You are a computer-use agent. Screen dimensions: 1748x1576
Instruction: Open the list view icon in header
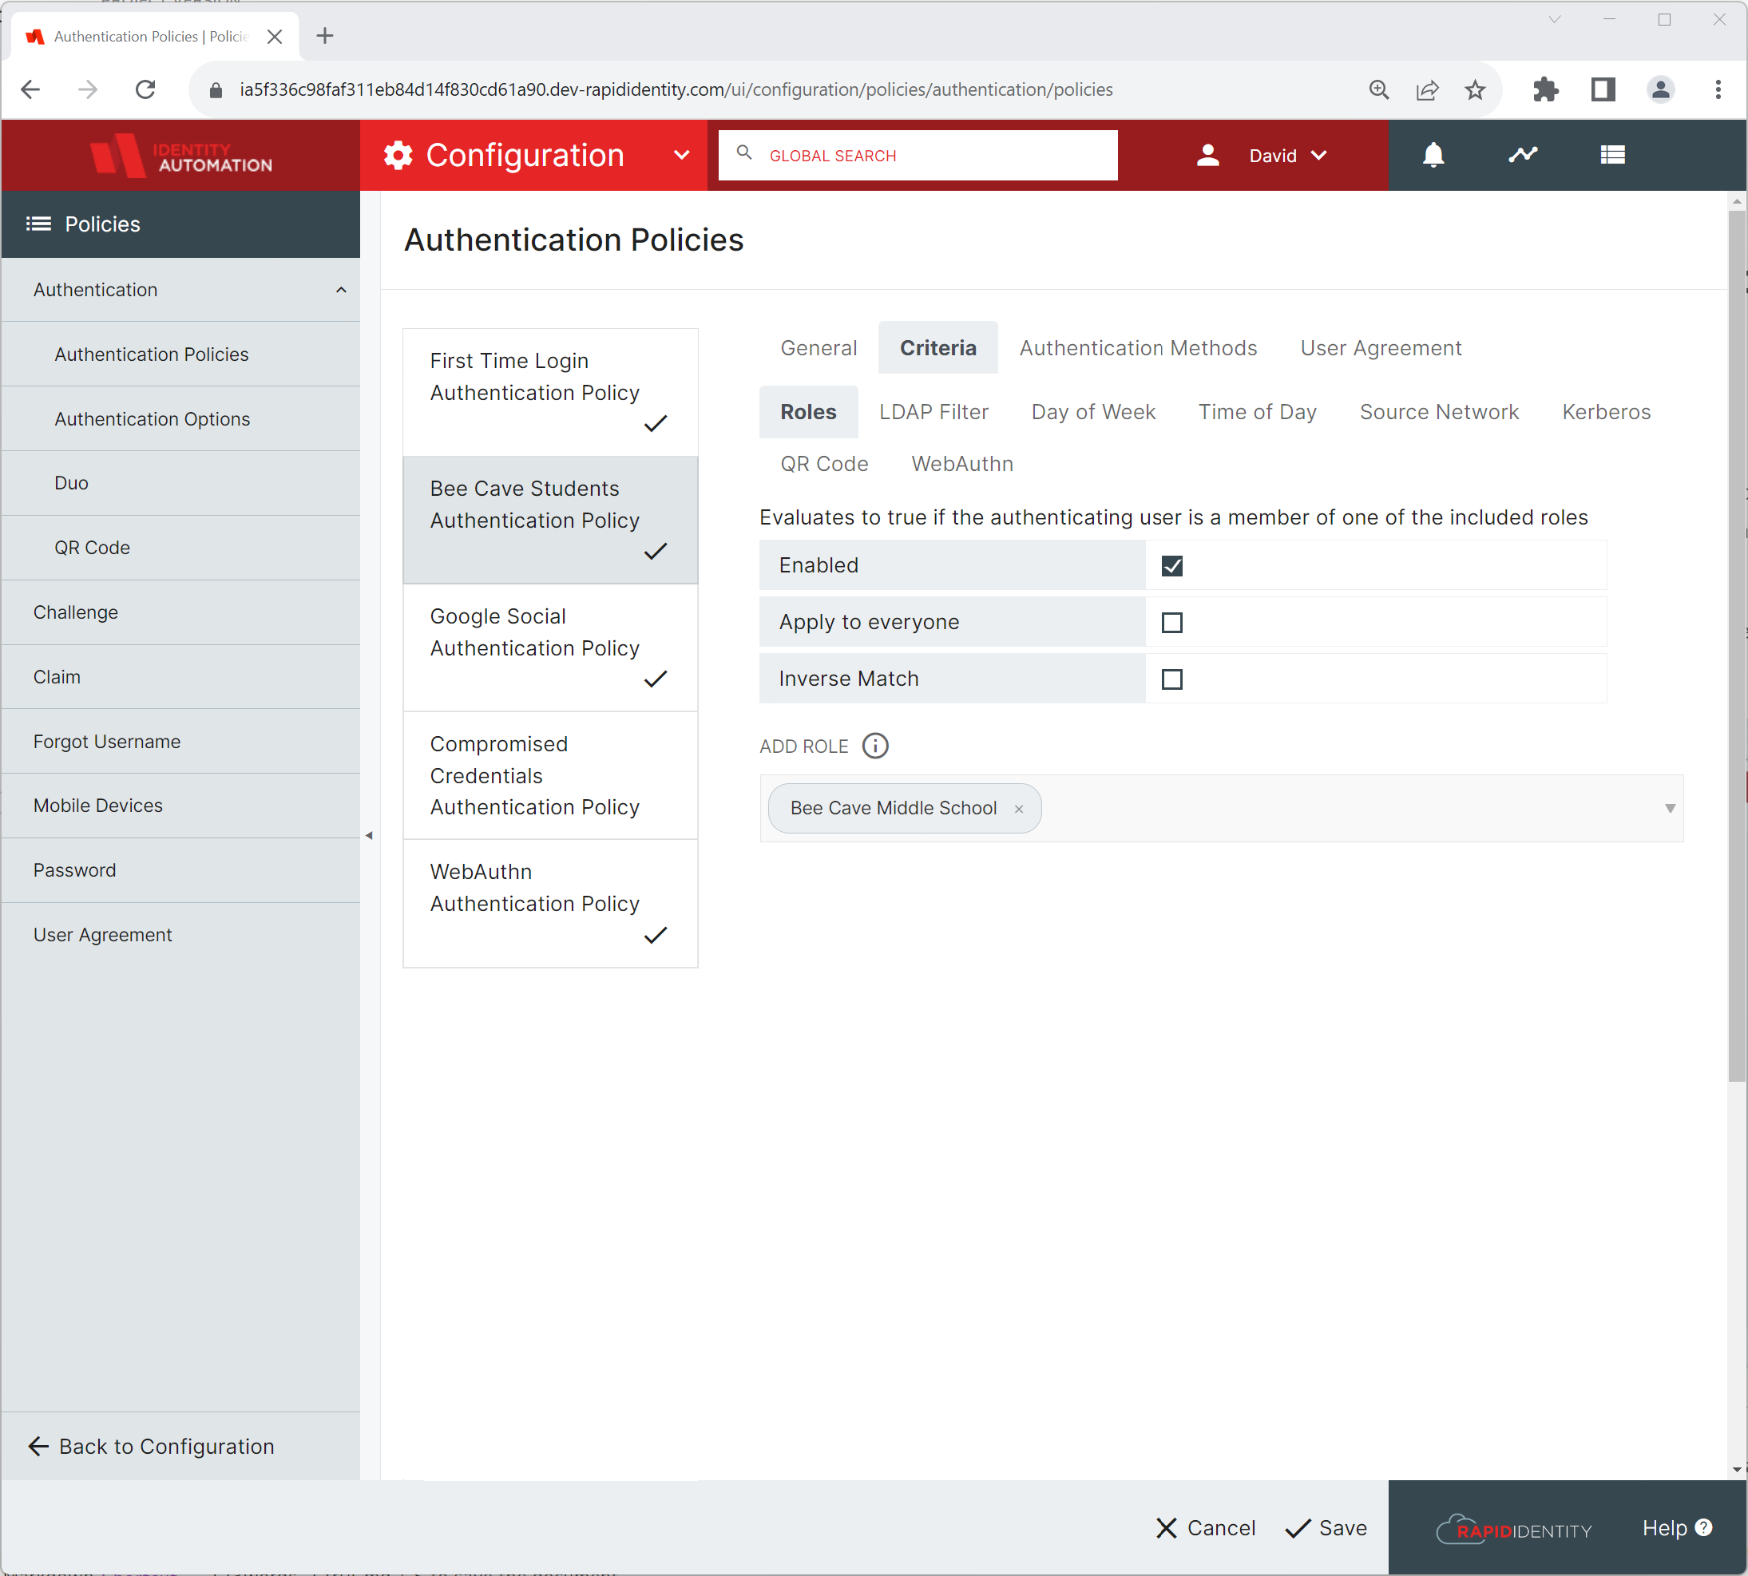tap(1612, 155)
